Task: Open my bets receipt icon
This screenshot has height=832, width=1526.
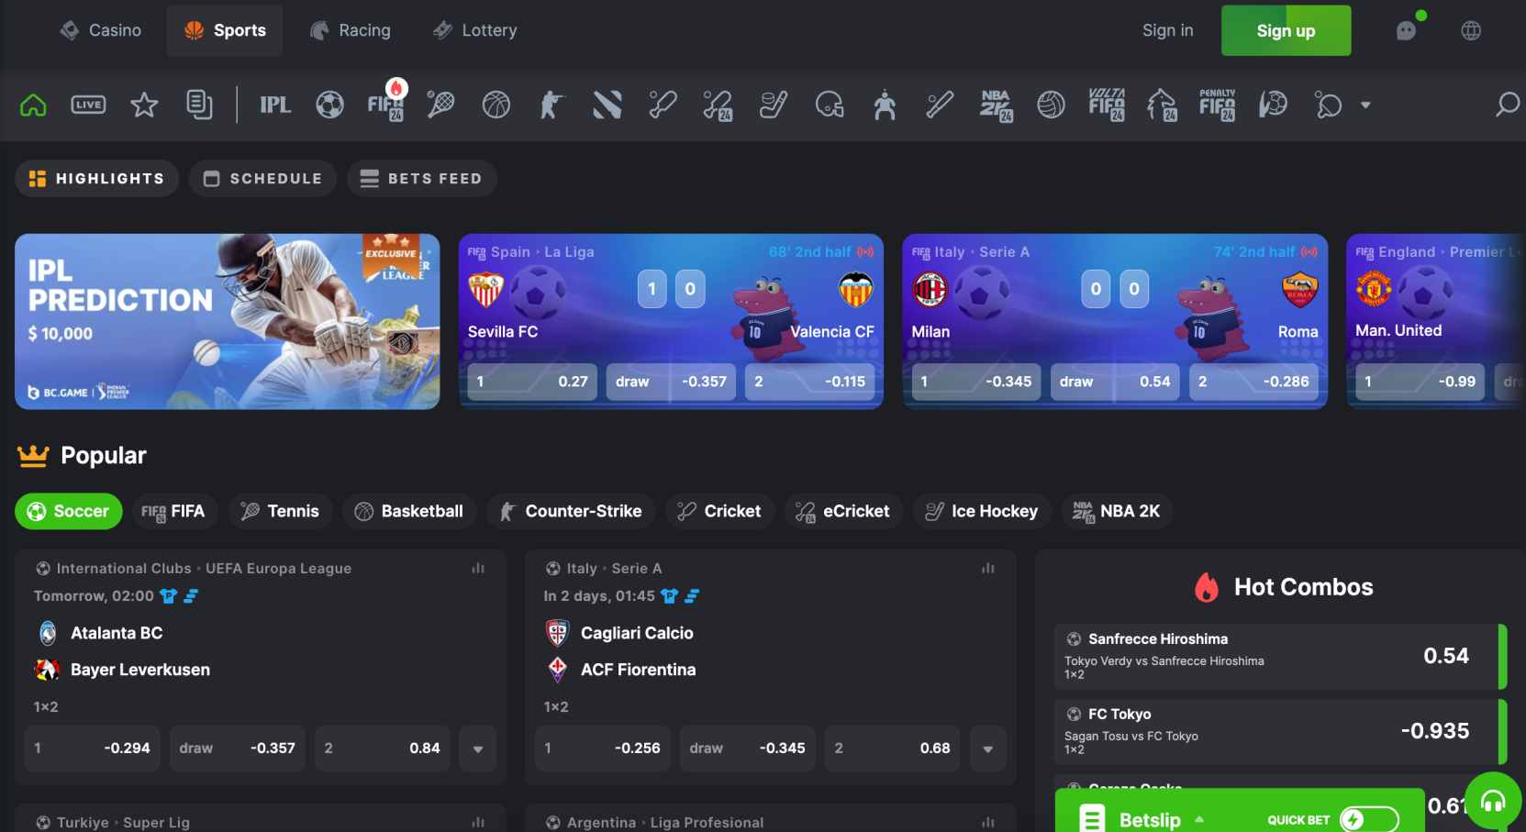Action: pos(199,105)
